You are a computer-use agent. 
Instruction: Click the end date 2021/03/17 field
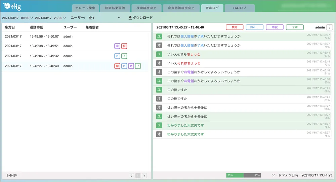coord(43,18)
